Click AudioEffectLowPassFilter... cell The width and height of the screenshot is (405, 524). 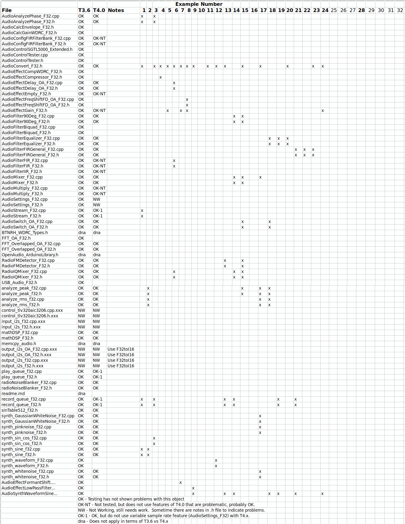coord(39,488)
